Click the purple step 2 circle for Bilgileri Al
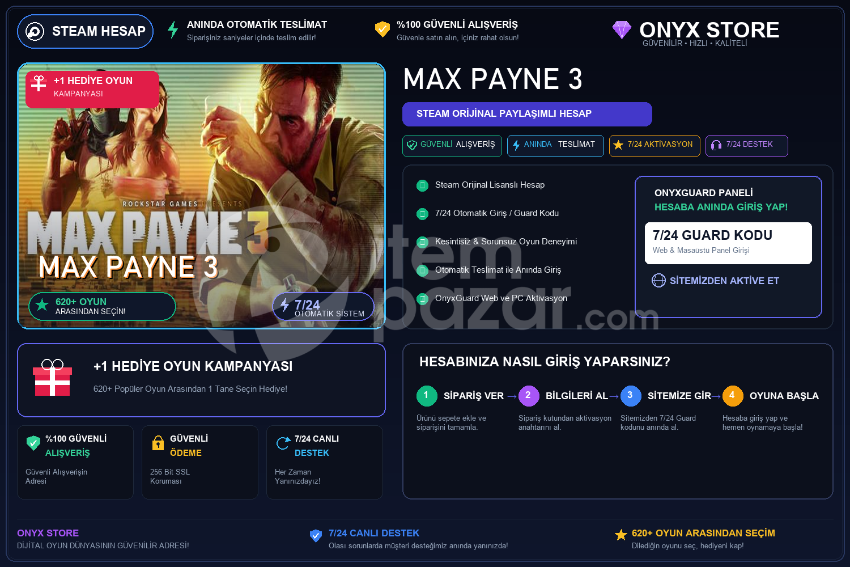The image size is (850, 567). tap(529, 396)
